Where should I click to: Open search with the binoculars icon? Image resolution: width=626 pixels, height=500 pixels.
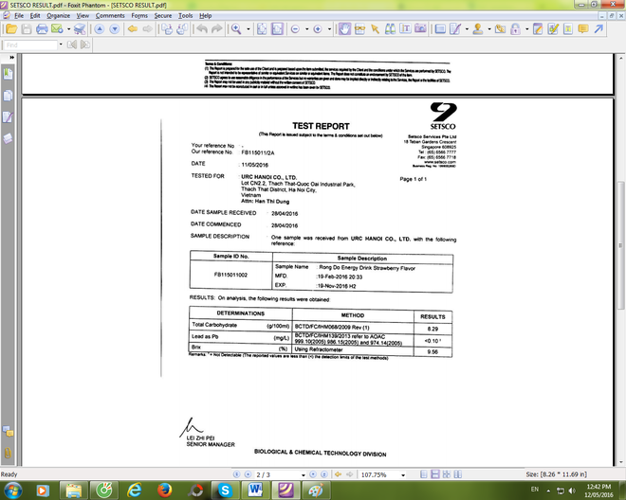point(390,28)
